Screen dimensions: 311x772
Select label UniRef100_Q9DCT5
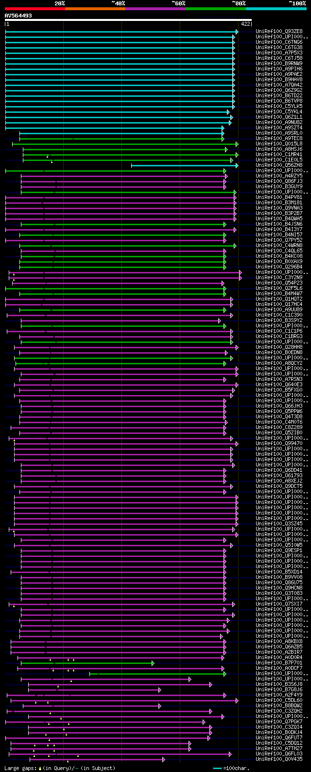click(x=279, y=486)
